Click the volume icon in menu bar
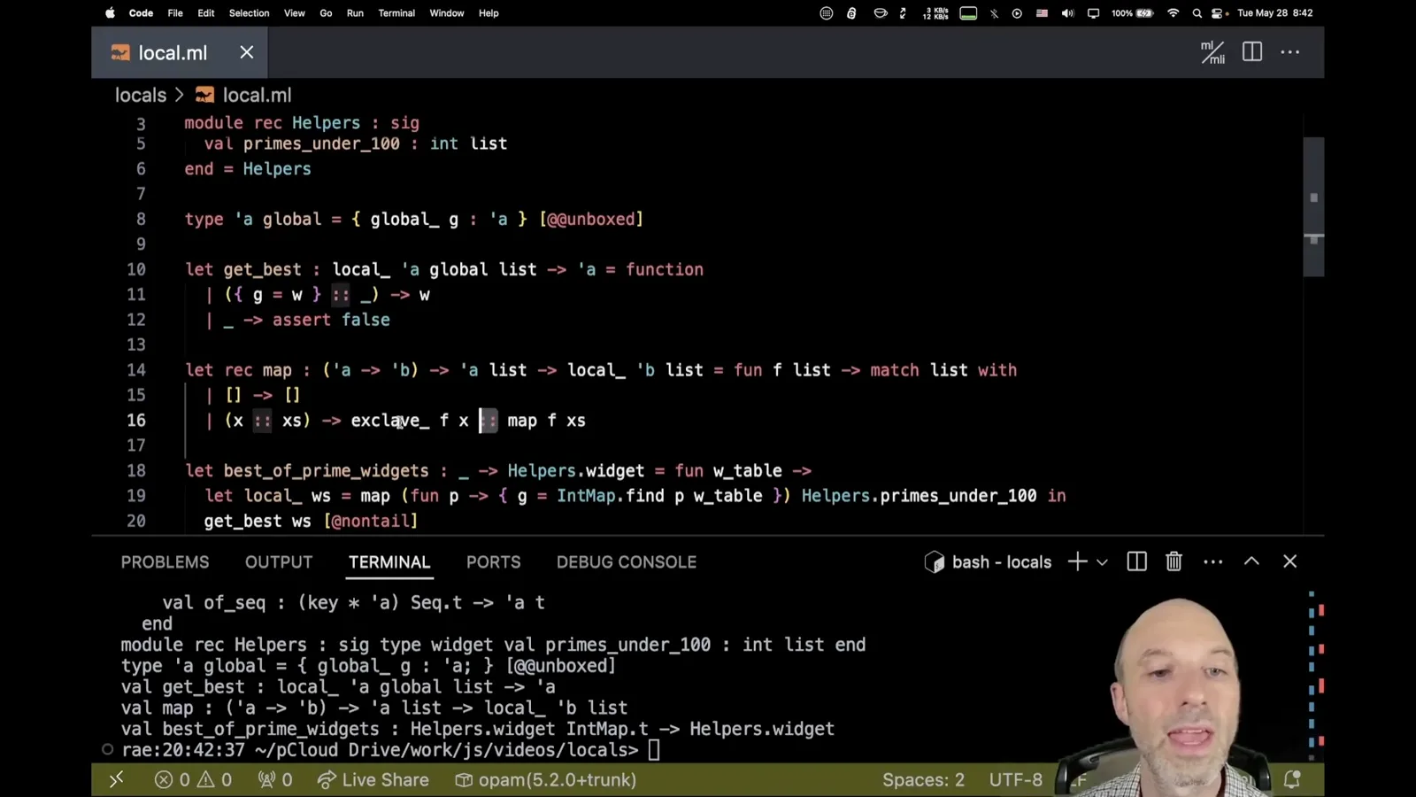1416x797 pixels. tap(1068, 13)
